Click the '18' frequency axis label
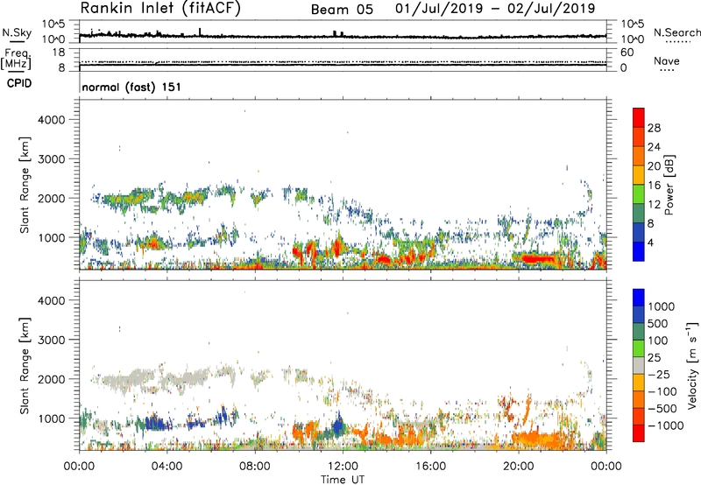Viewport: 701px width, 485px height. [x=59, y=53]
